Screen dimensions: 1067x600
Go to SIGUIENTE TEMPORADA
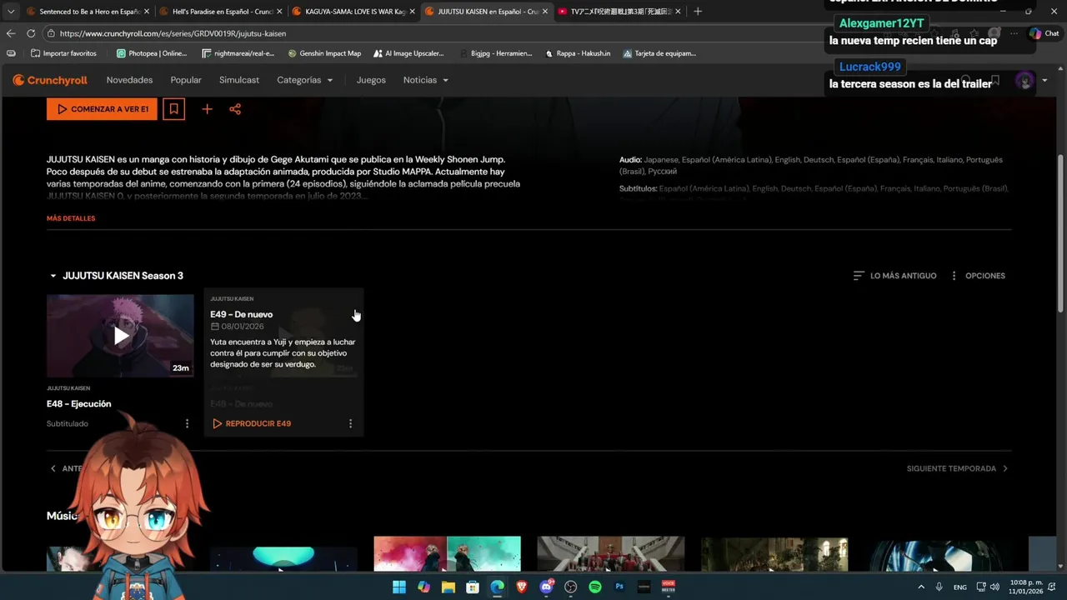point(958,468)
